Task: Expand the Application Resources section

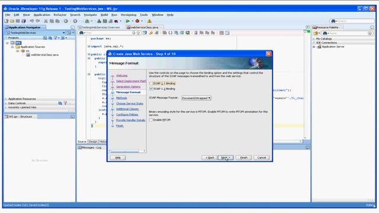Action: pos(6,99)
